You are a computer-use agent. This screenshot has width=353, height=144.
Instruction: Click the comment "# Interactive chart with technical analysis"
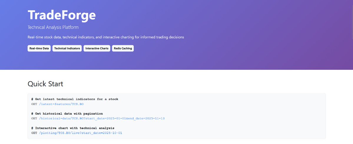click(x=73, y=128)
